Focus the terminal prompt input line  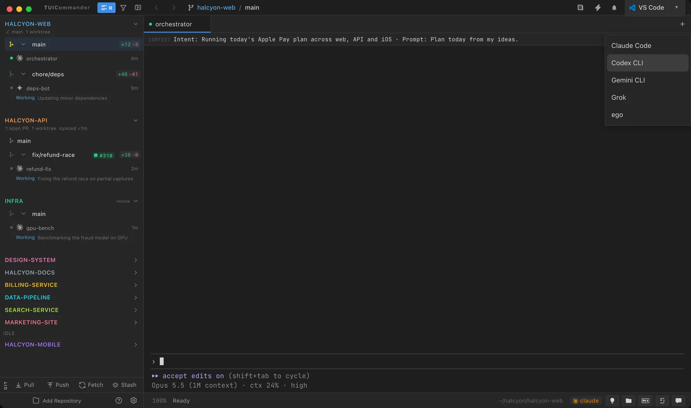pyautogui.click(x=417, y=361)
